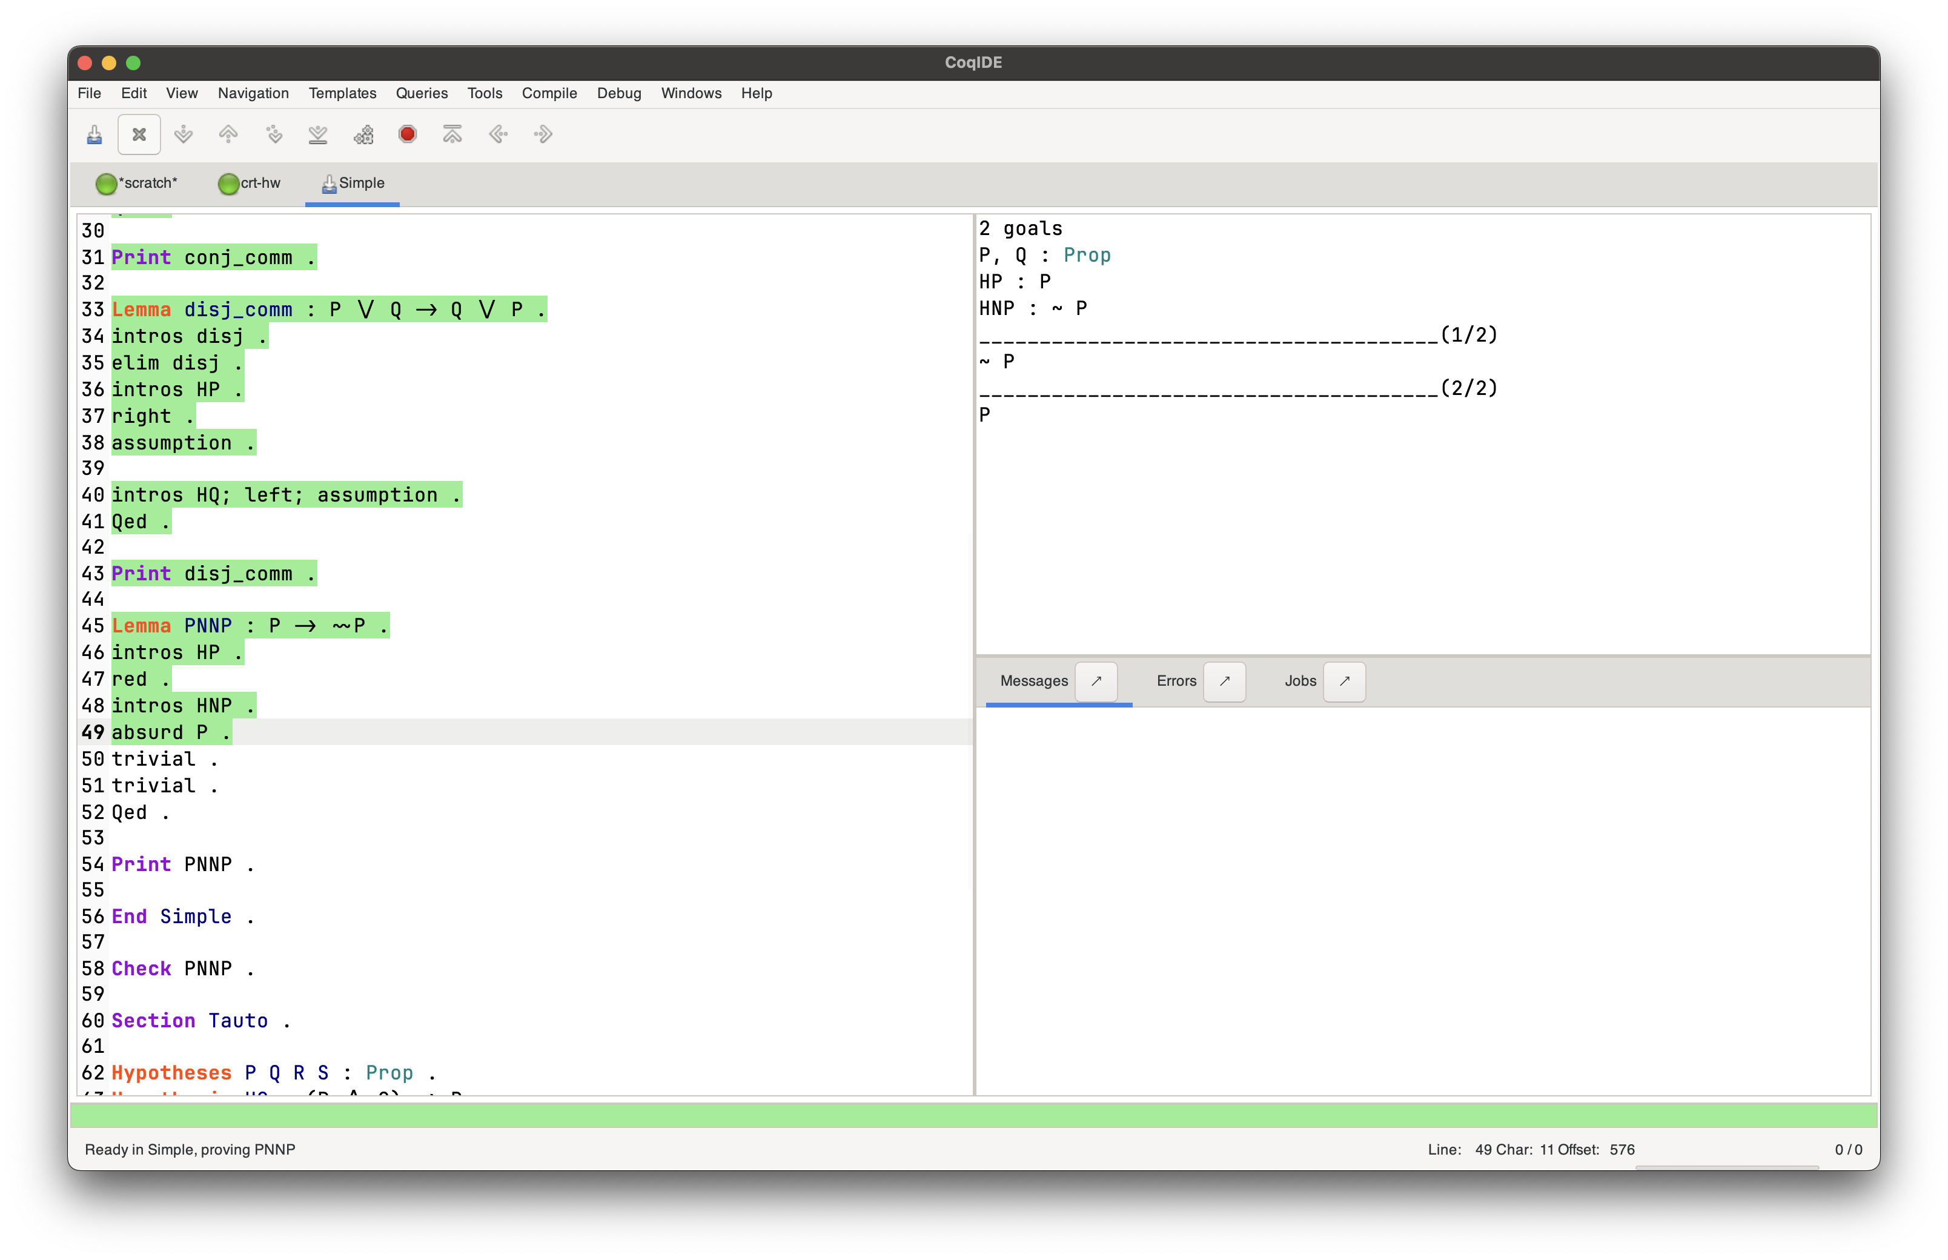
Task: Click 'Lemma disj_comm' on line 33
Action: (202, 310)
